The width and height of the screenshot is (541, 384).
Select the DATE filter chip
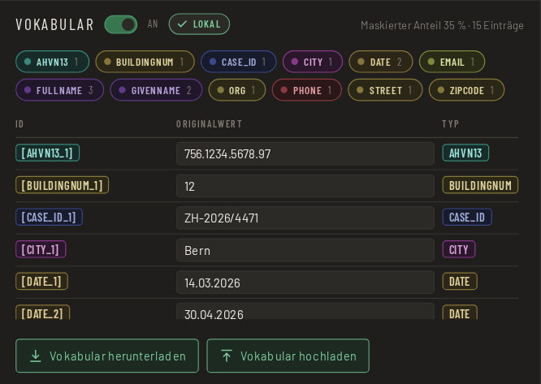(381, 62)
